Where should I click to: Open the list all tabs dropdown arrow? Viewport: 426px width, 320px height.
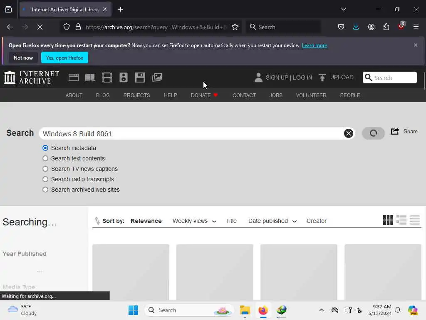[343, 9]
